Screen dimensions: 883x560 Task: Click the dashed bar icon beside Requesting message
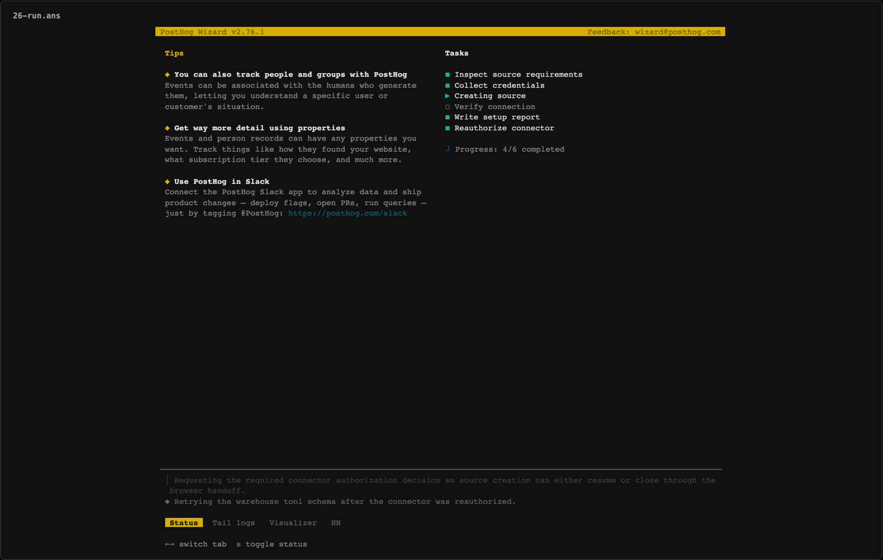pyautogui.click(x=167, y=480)
